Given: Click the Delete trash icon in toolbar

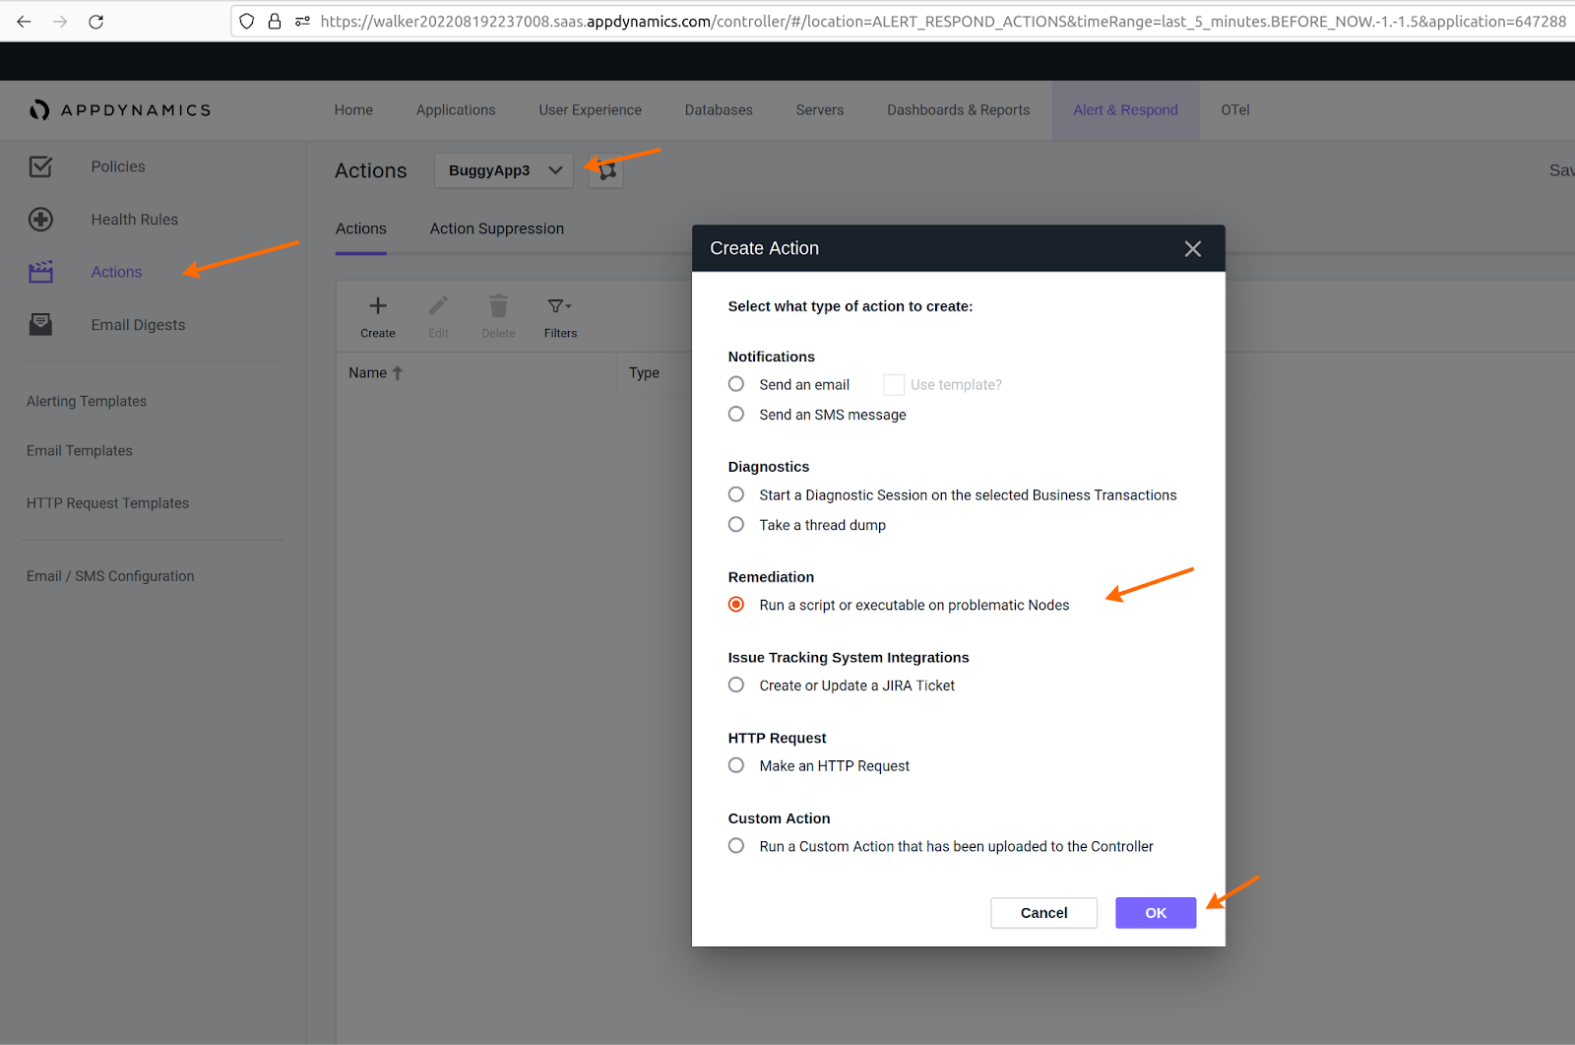Looking at the screenshot, I should (499, 306).
